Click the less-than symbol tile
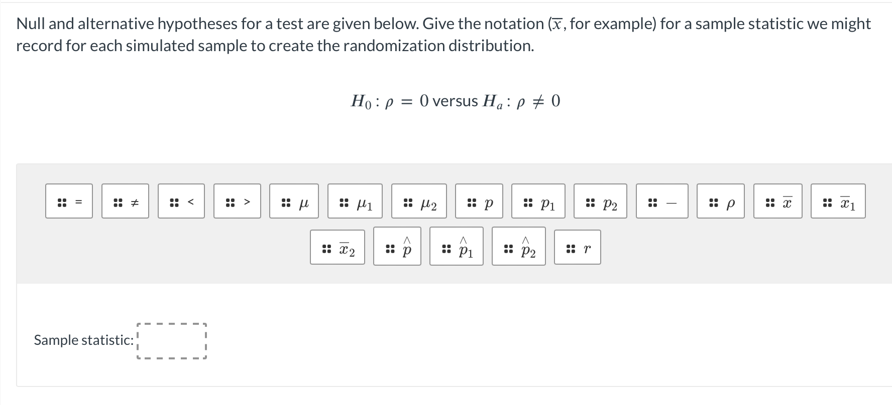892x405 pixels. (x=181, y=201)
